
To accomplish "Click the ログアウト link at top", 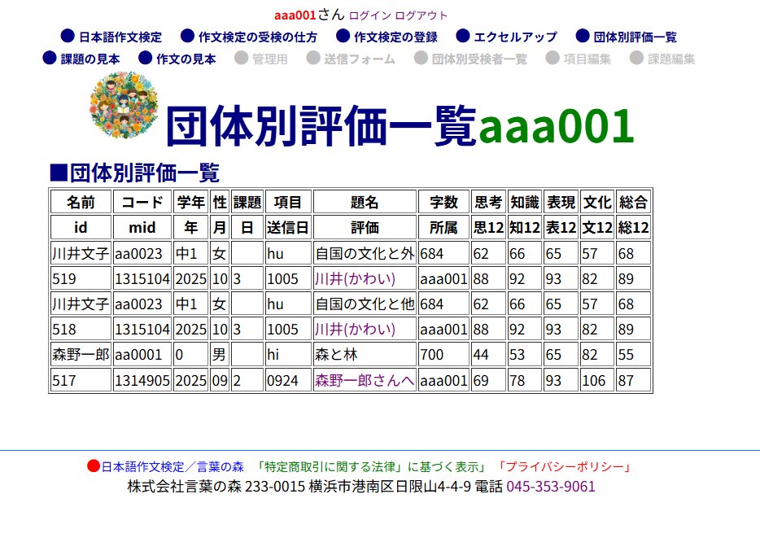I will coord(421,15).
